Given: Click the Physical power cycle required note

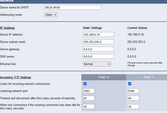Looking at the screenshot, I should (x=145, y=64).
